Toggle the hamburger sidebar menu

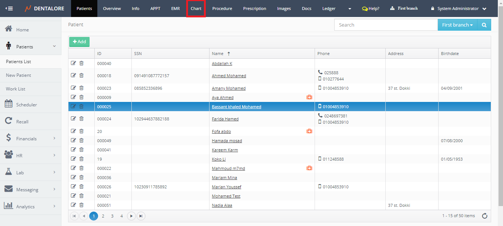9,8
